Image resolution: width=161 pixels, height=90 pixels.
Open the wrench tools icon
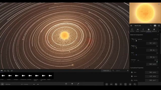78,84
